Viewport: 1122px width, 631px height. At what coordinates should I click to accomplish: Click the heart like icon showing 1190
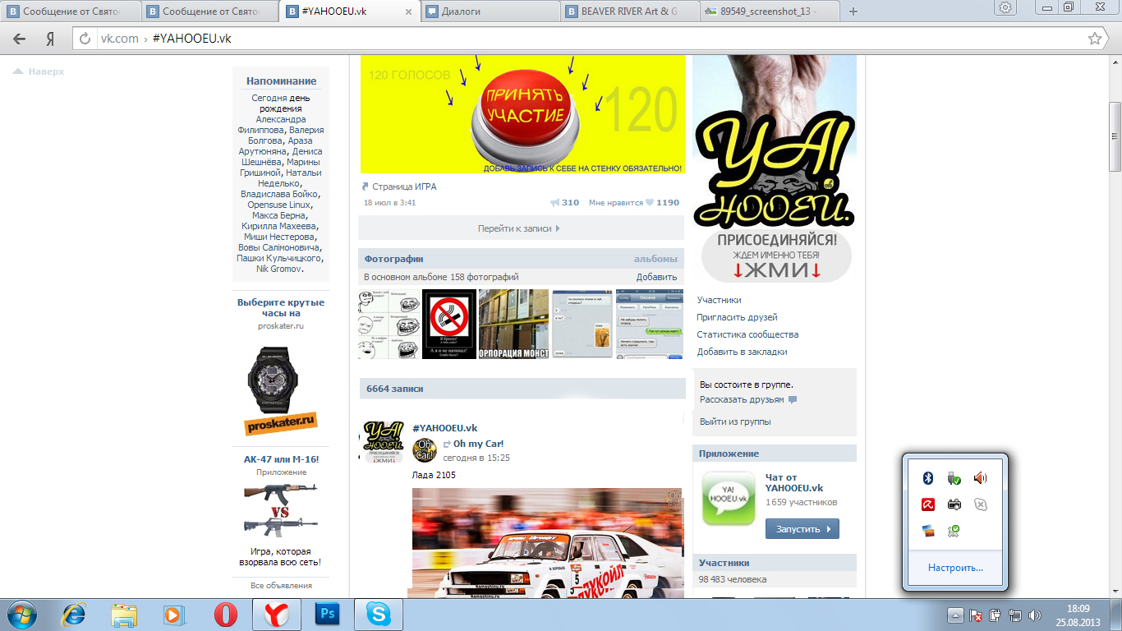pyautogui.click(x=649, y=203)
